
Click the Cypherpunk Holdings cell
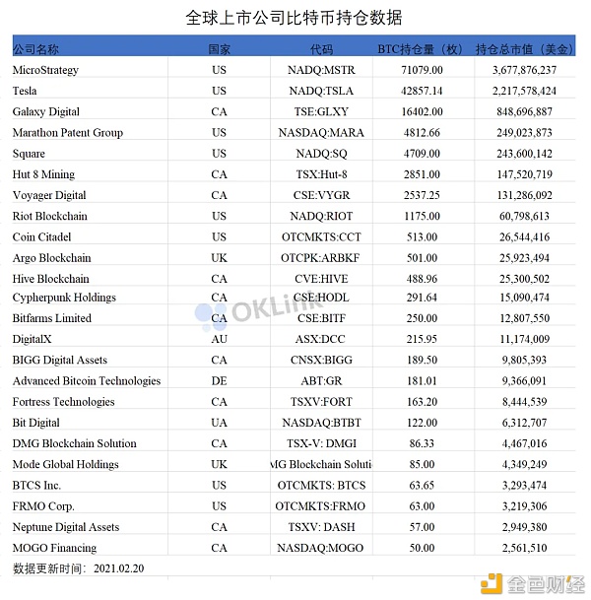click(64, 298)
